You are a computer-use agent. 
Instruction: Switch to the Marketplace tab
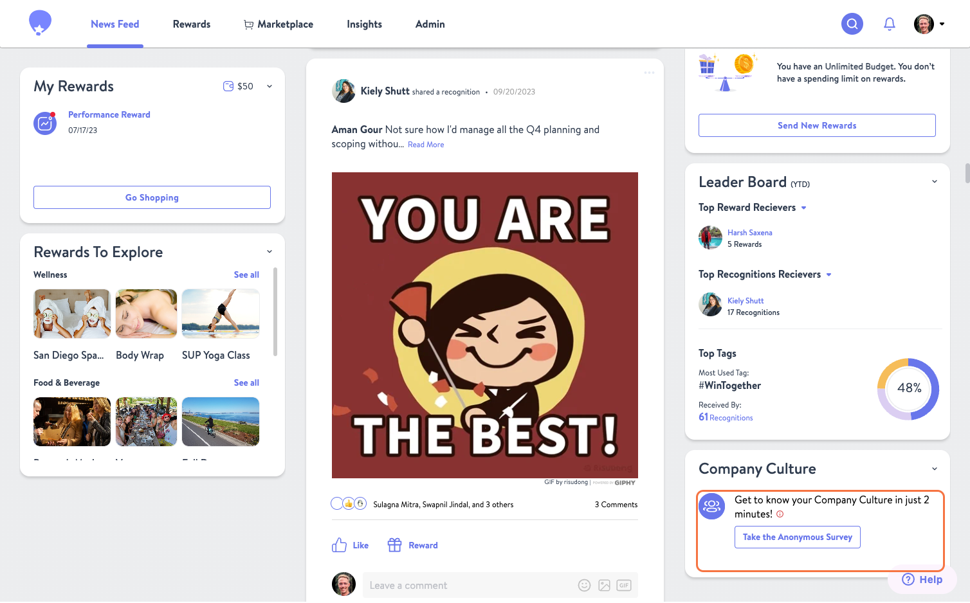click(x=285, y=24)
